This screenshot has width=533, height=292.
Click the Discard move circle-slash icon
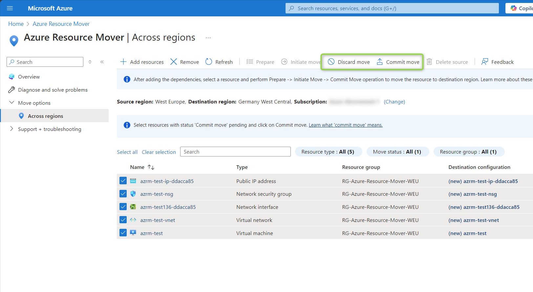(331, 62)
